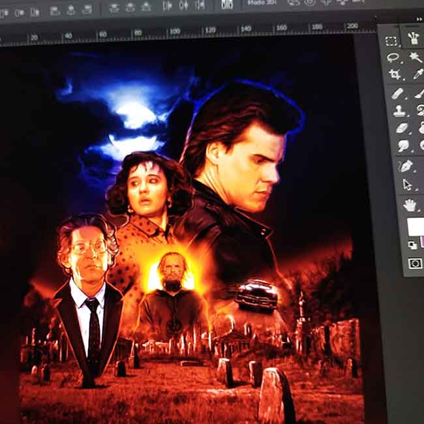Toggle Quick Mask mode
Image resolution: width=424 pixels, height=424 pixels.
pyautogui.click(x=415, y=263)
